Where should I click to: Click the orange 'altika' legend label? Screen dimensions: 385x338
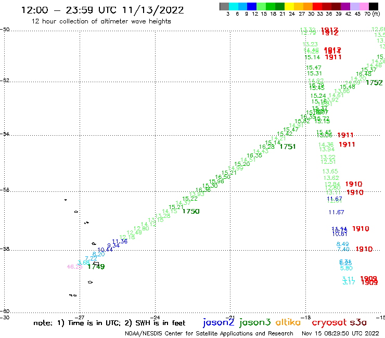(x=288, y=322)
